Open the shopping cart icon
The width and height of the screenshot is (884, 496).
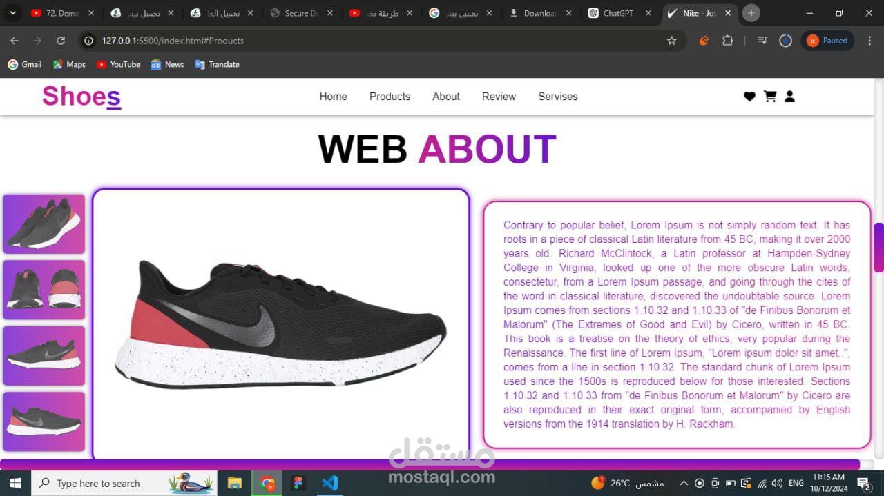(x=770, y=97)
